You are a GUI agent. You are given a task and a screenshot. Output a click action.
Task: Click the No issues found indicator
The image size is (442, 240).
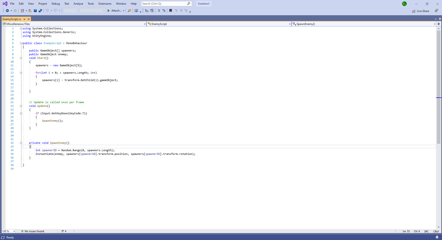pyautogui.click(x=32, y=231)
